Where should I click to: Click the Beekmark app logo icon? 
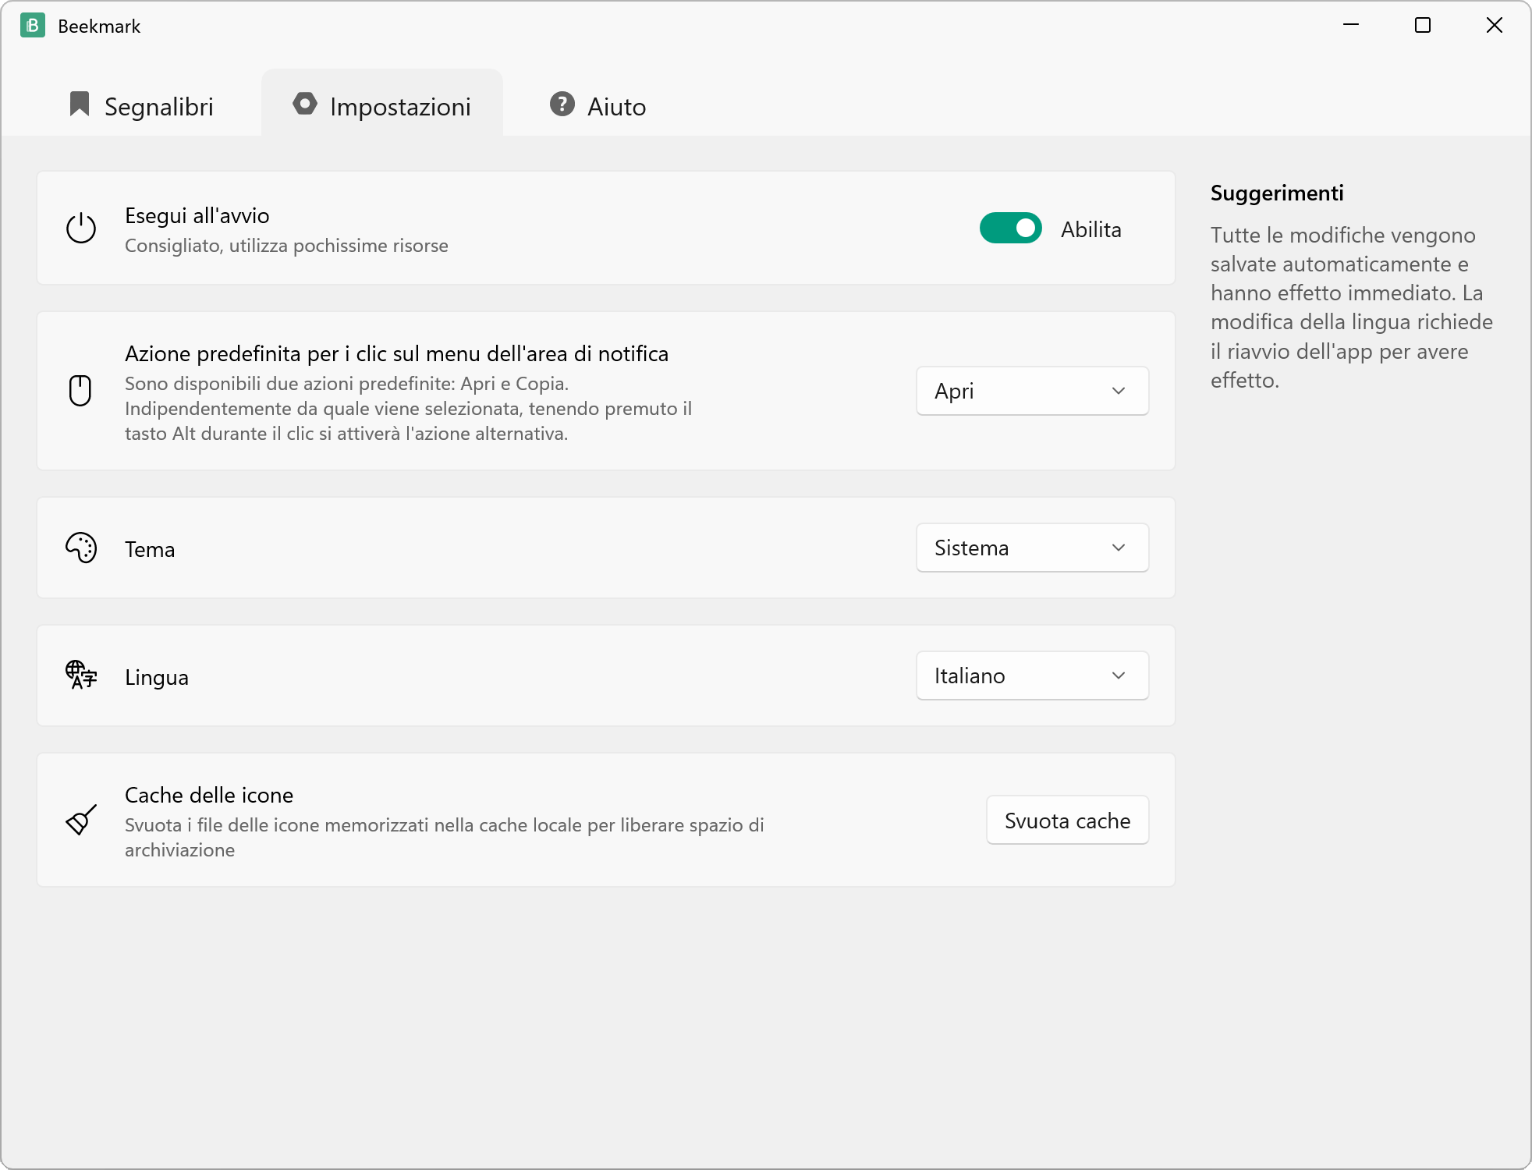[33, 26]
